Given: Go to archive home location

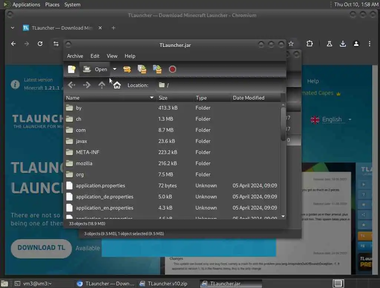Looking at the screenshot, I should (x=117, y=85).
